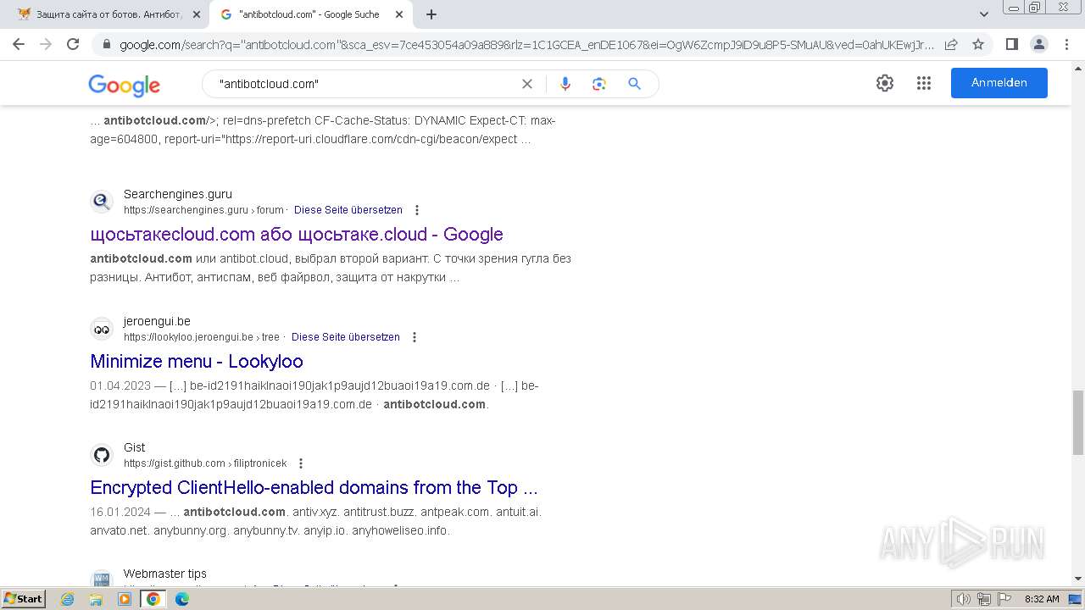Open the volume control in system tray

pos(964,599)
